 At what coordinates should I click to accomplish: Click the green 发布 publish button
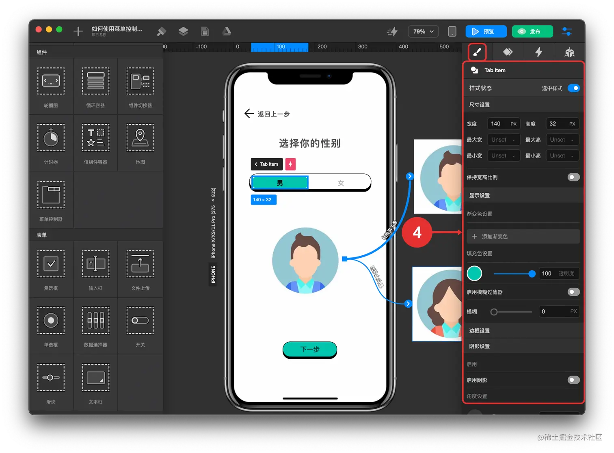[532, 31]
